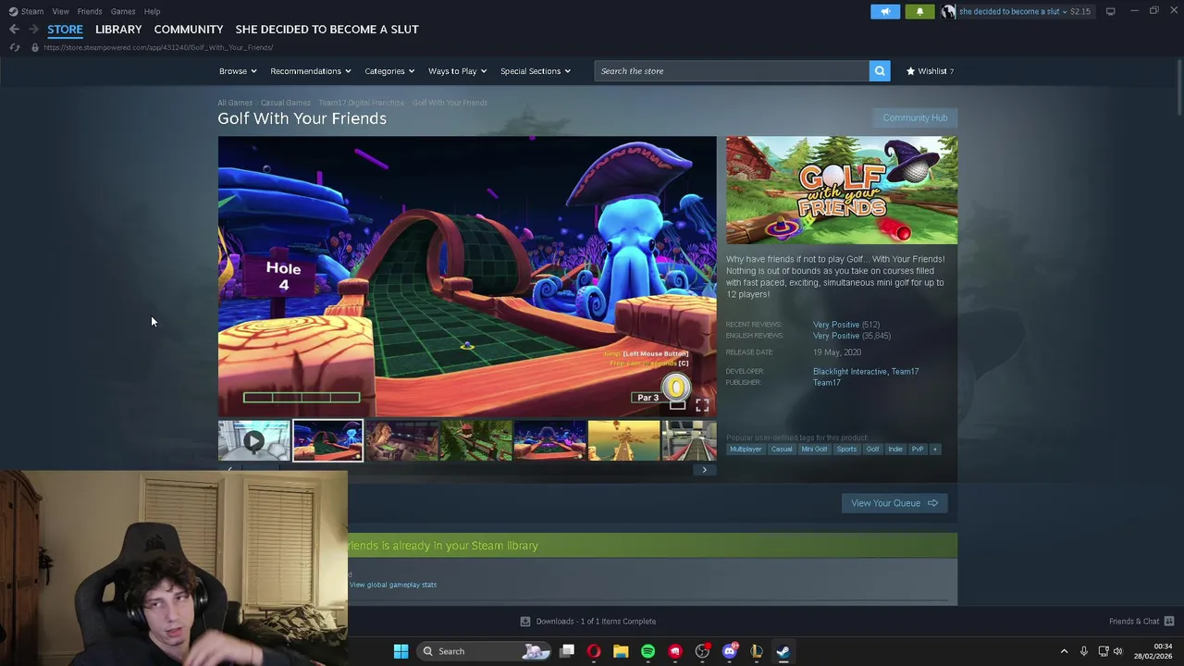Launch Opera from the taskbar

pos(594,651)
